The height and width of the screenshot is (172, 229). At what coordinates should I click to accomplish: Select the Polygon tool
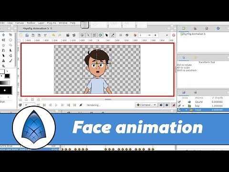click(10, 45)
